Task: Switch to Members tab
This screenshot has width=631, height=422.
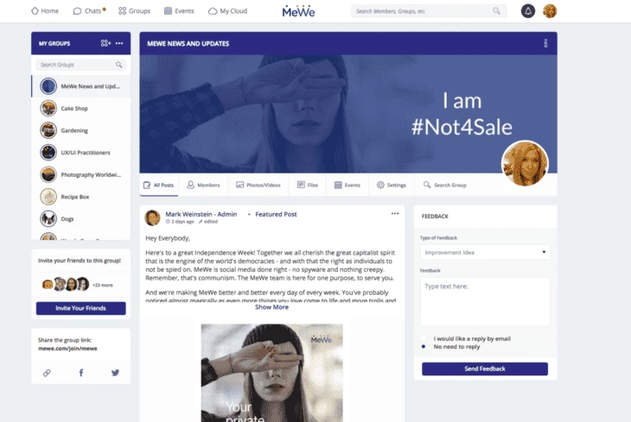Action: (203, 185)
